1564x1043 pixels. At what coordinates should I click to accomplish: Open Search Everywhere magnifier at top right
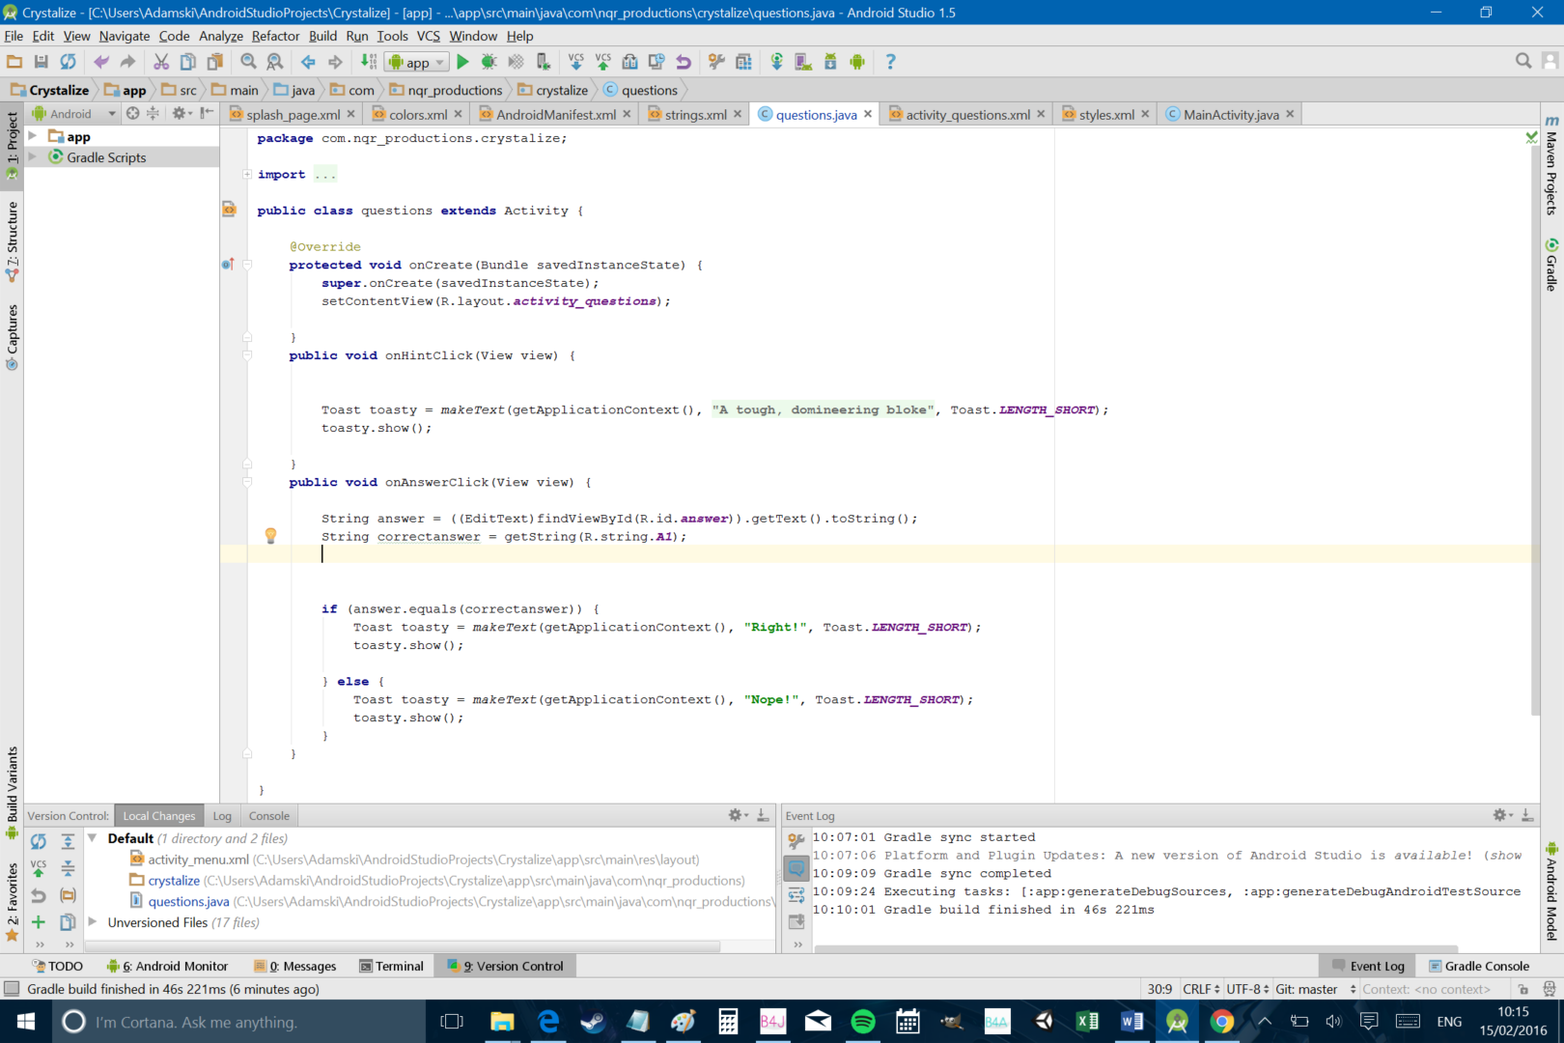pyautogui.click(x=1523, y=61)
